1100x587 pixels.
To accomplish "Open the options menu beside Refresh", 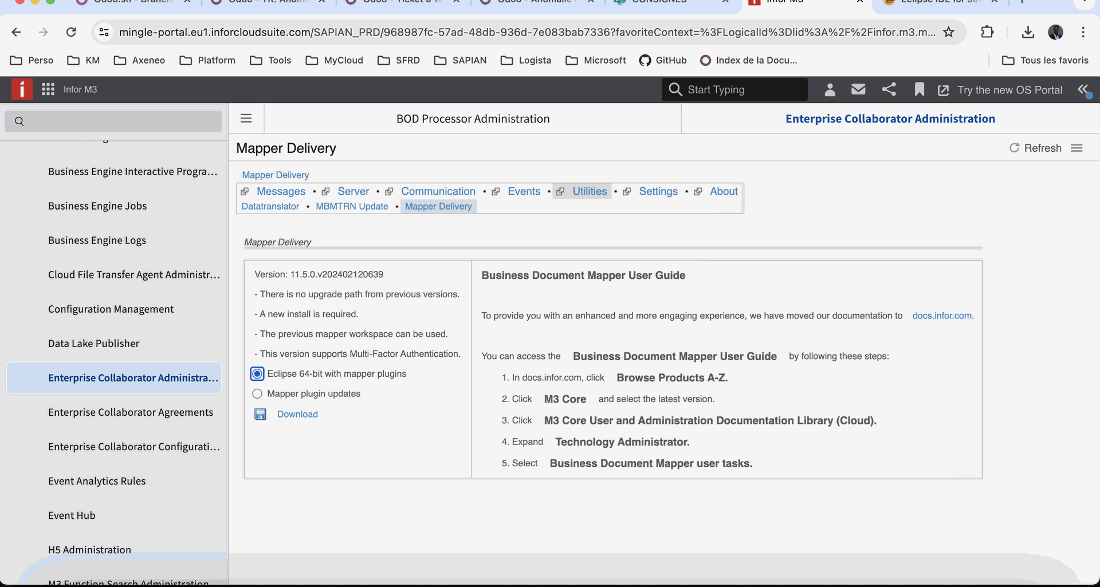I will [1077, 148].
